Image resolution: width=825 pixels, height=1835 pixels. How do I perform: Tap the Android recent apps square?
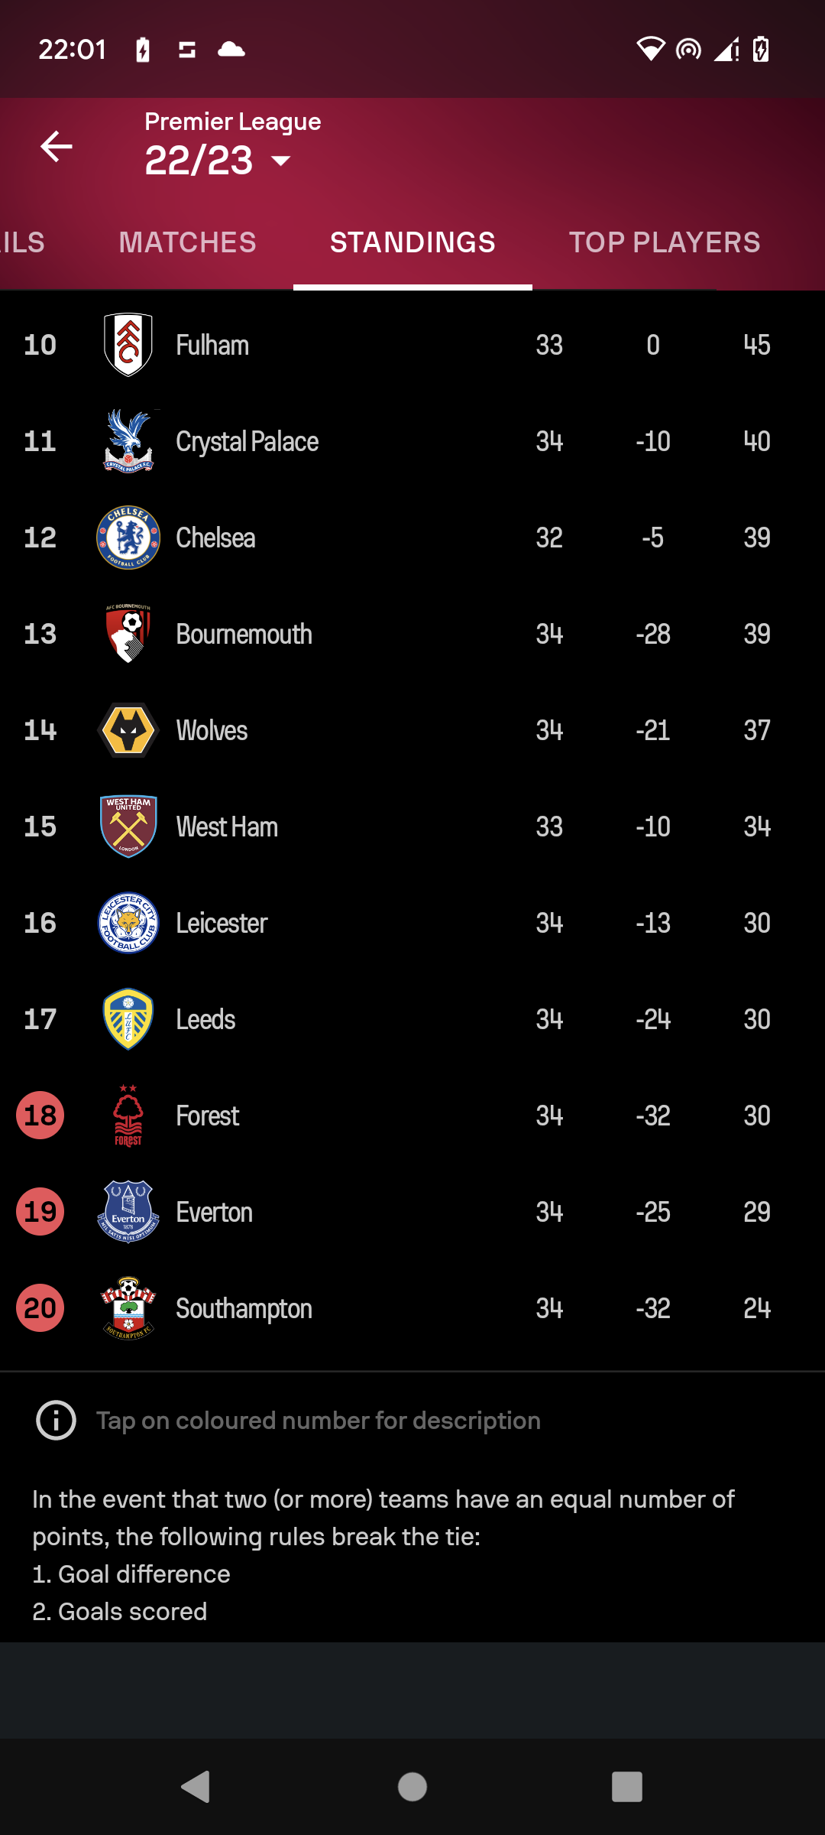(627, 1787)
